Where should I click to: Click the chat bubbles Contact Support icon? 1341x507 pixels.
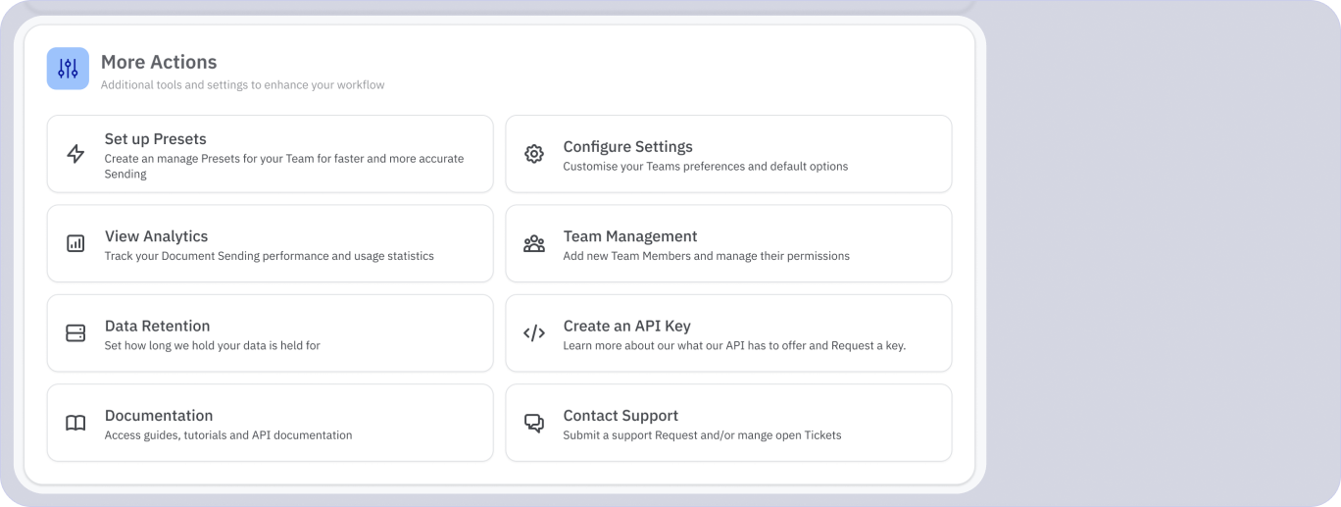click(x=534, y=423)
